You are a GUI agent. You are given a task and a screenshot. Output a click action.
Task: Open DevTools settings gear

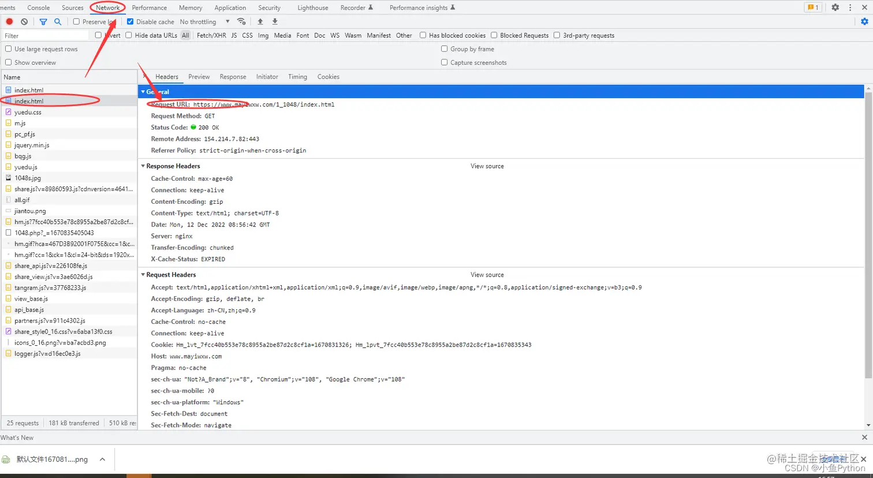tap(835, 8)
